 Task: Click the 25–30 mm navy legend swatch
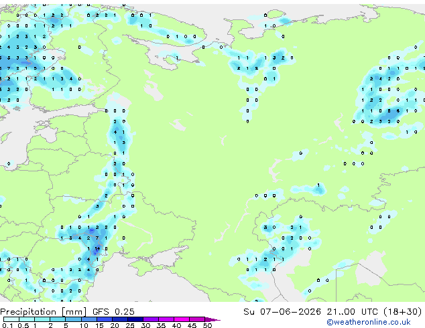pyautogui.click(x=135, y=319)
